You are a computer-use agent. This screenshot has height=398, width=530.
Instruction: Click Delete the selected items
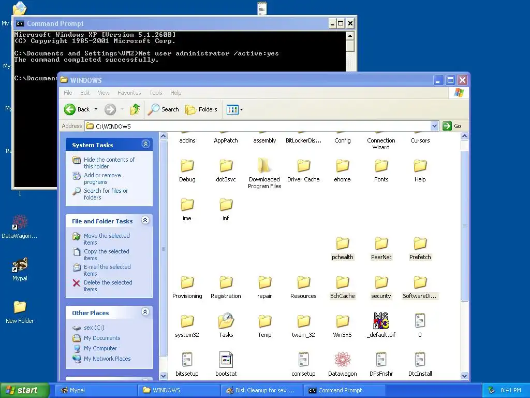(x=108, y=286)
